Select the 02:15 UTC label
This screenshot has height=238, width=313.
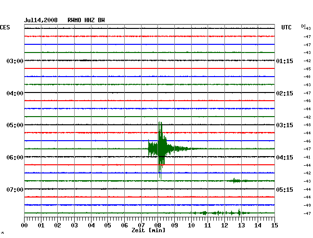[x=285, y=93]
